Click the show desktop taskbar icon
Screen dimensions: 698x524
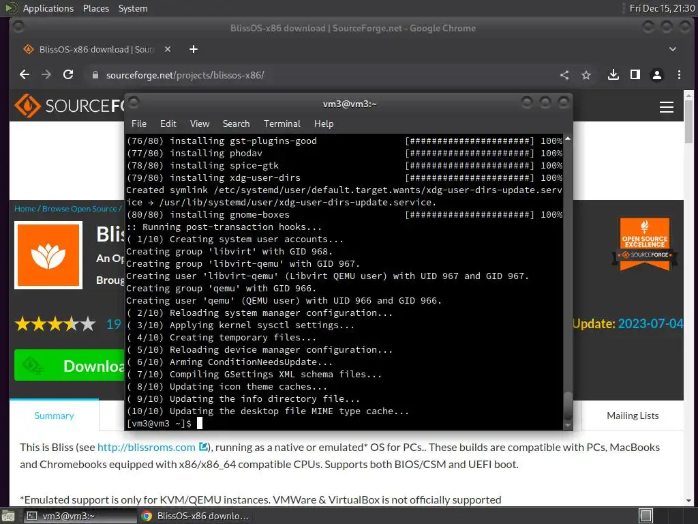(x=8, y=516)
